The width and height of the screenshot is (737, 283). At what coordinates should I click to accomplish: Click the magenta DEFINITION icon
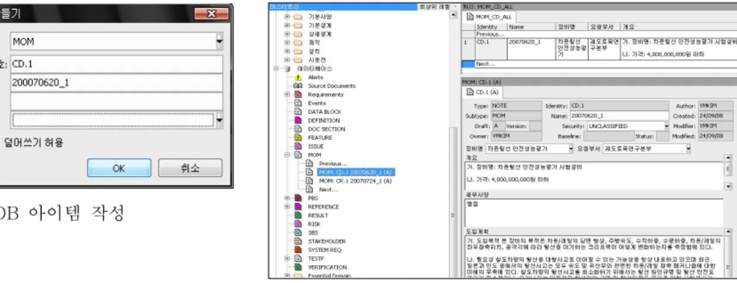pyautogui.click(x=298, y=120)
